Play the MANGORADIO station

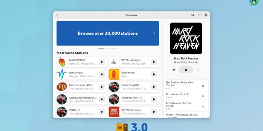pyautogui.click(x=102, y=62)
